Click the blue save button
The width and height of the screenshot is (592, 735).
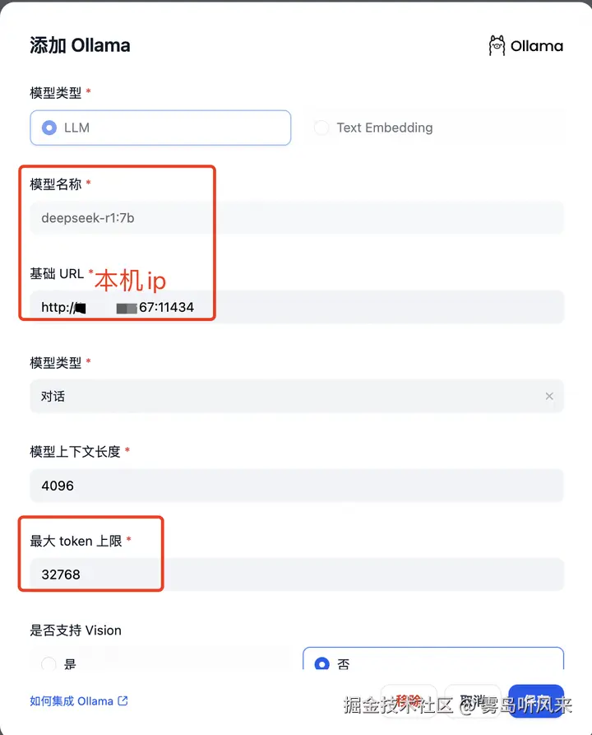pos(536,701)
